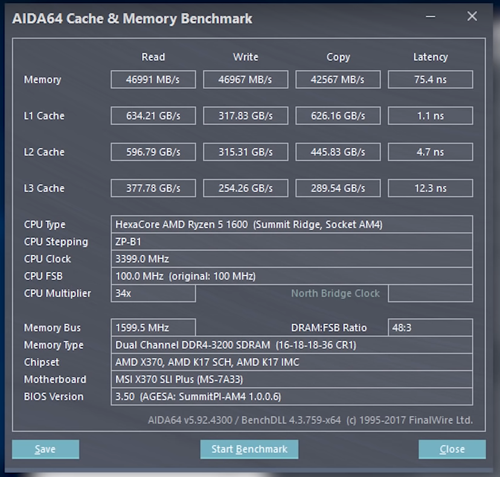Select the Memory Write value box
This screenshot has height=477, width=500.
tap(245, 80)
